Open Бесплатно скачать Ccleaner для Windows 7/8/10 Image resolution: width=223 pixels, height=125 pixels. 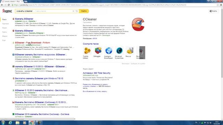pyautogui.click(x=39, y=78)
